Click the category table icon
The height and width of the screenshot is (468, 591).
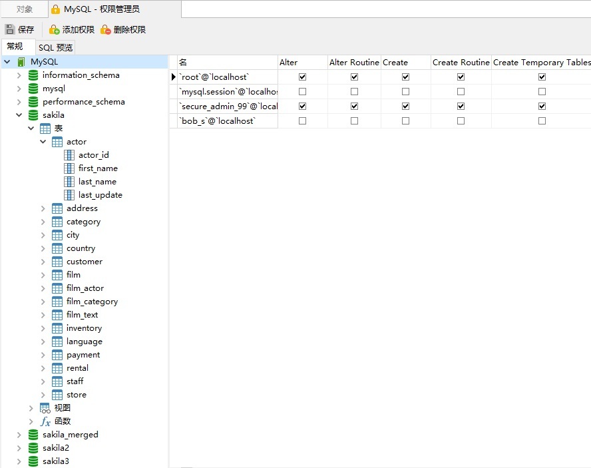pyautogui.click(x=57, y=222)
